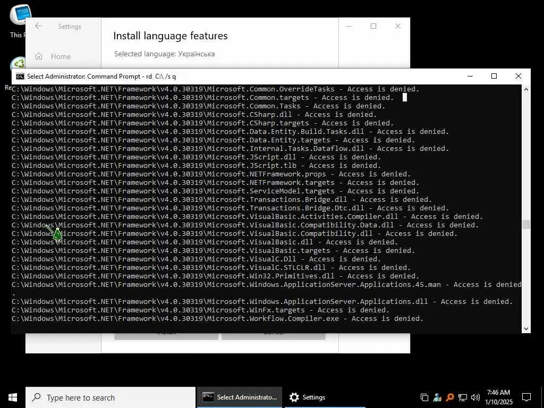
Task: Click the Microsoft.JScript.tlb output line
Action: coord(196,166)
